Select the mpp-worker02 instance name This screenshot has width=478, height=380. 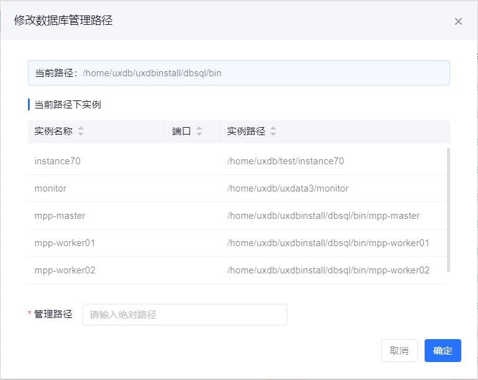point(65,270)
